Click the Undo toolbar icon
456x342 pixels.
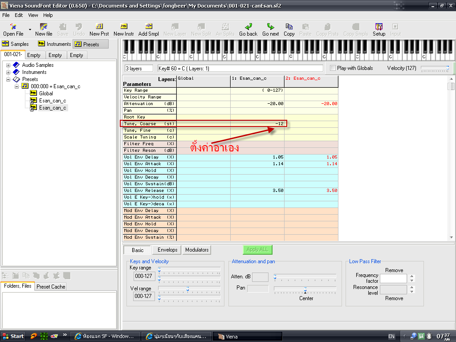(x=79, y=30)
